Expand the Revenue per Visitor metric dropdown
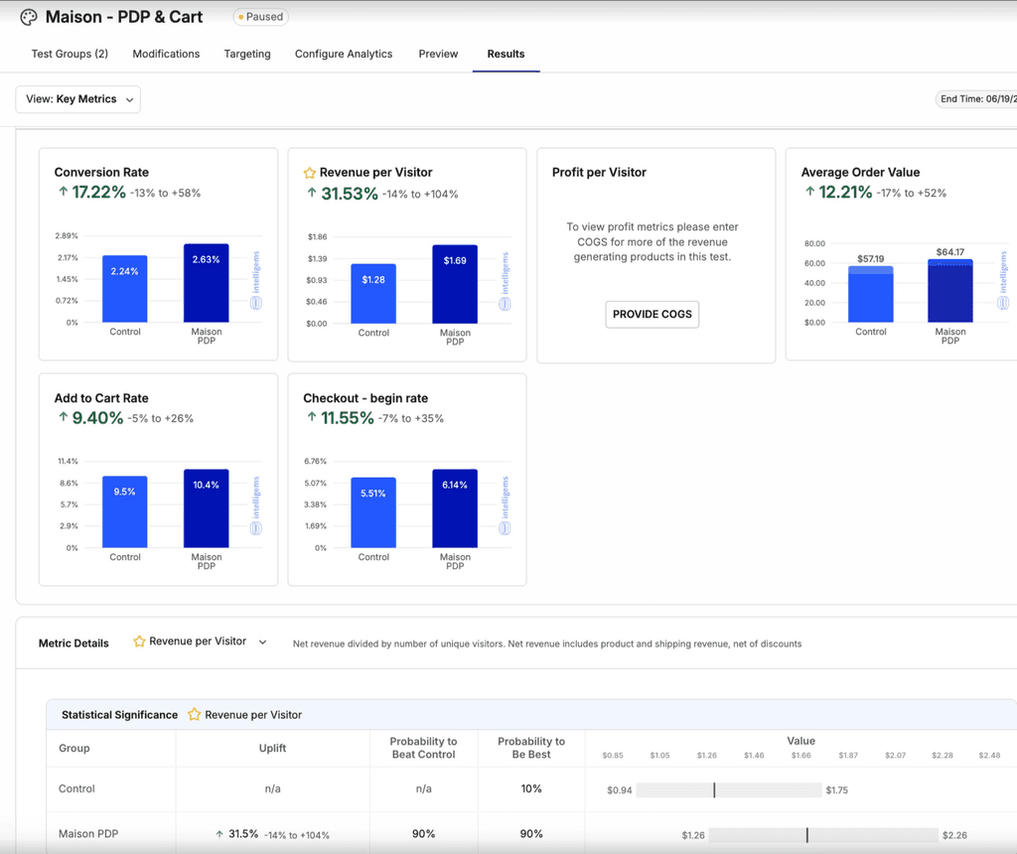Screen dimensions: 1017x854 pyautogui.click(x=200, y=641)
